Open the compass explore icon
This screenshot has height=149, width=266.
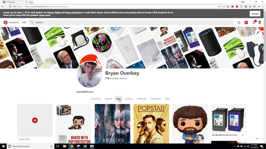239,23
